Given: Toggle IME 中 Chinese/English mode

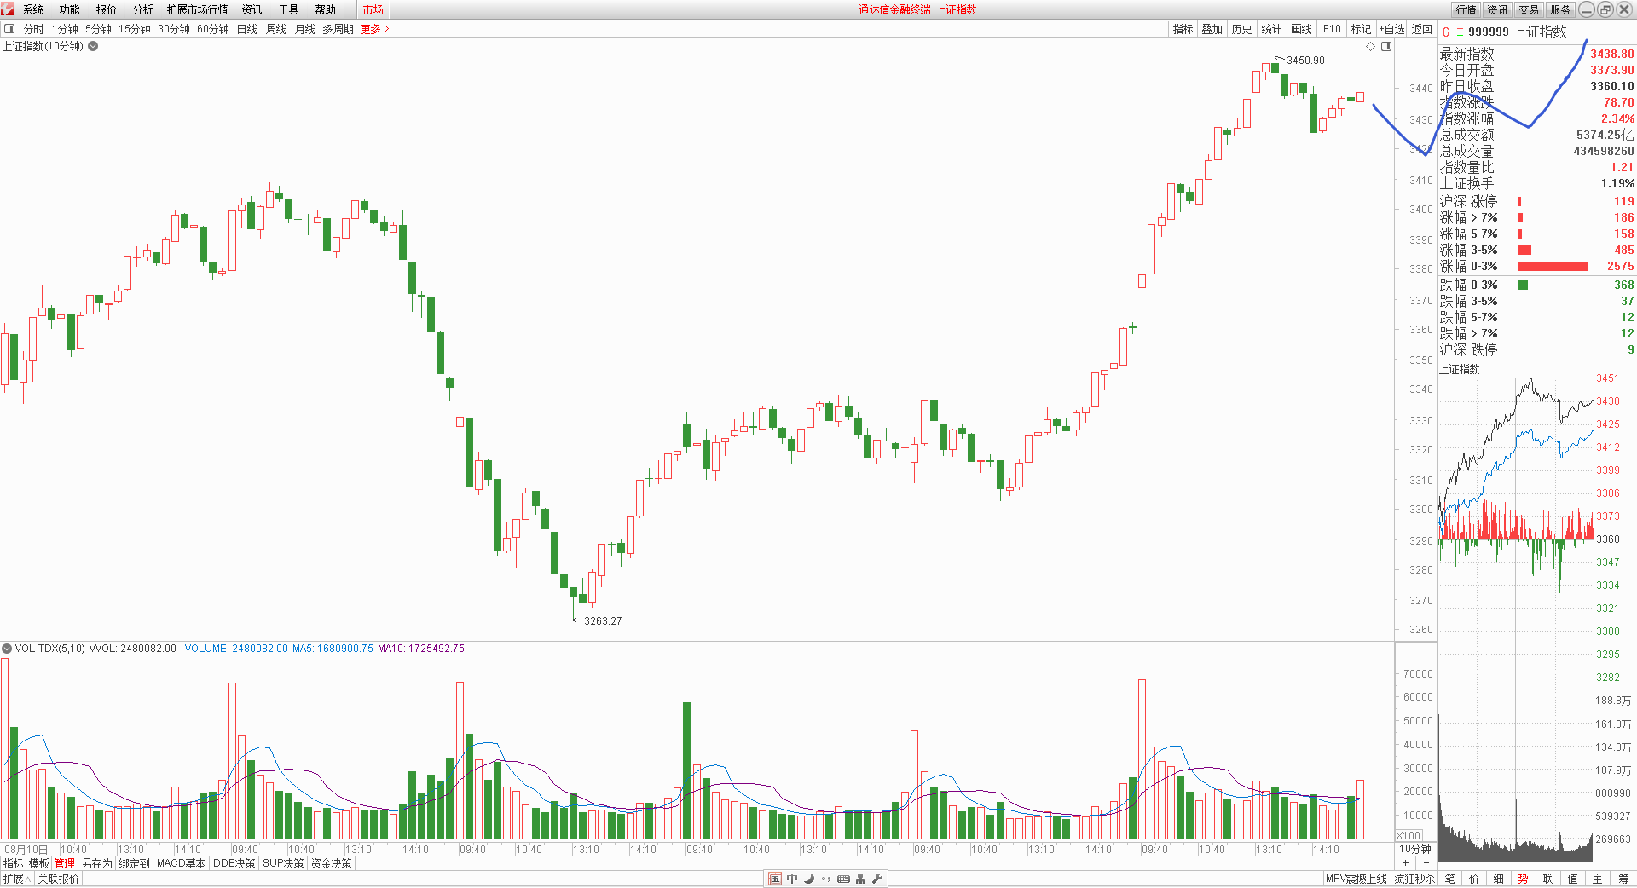Looking at the screenshot, I should (792, 879).
